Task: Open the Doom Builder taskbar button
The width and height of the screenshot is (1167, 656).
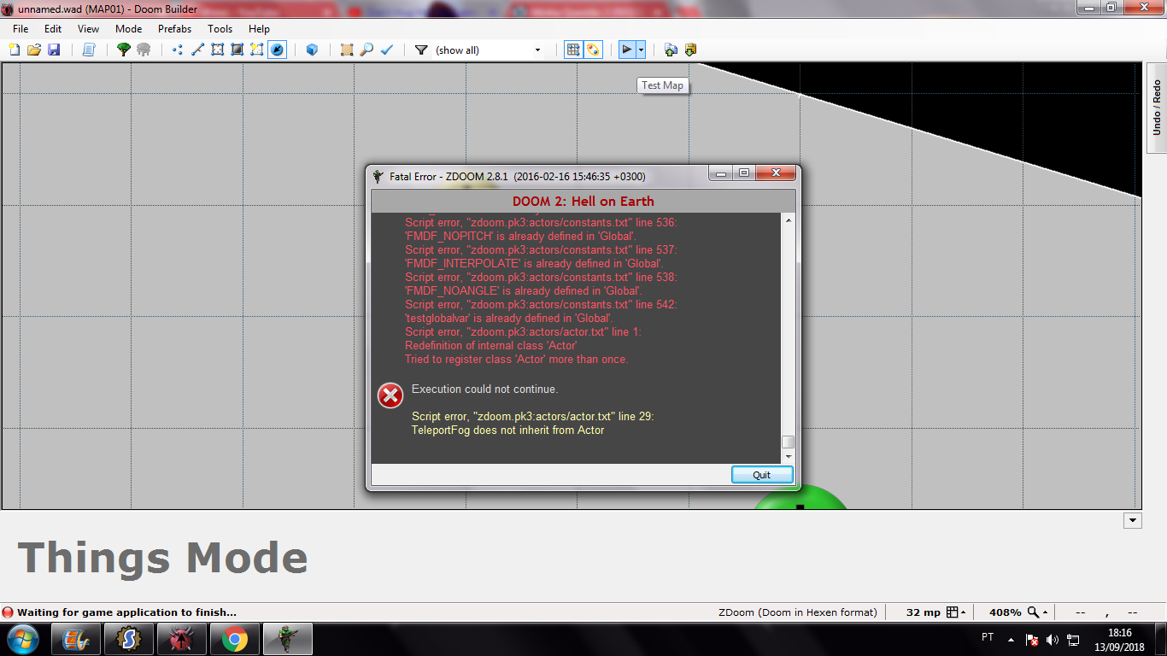Action: click(182, 639)
